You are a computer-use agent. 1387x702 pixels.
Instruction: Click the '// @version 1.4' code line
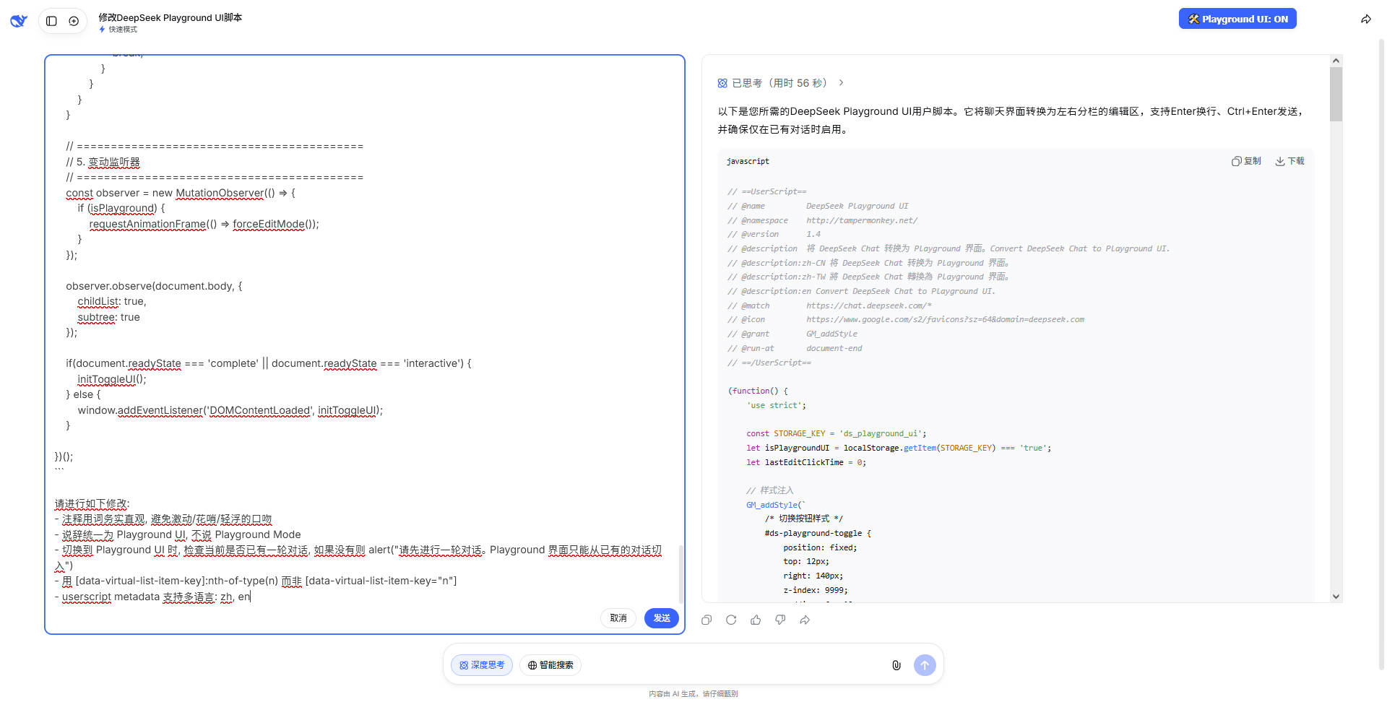tap(774, 234)
